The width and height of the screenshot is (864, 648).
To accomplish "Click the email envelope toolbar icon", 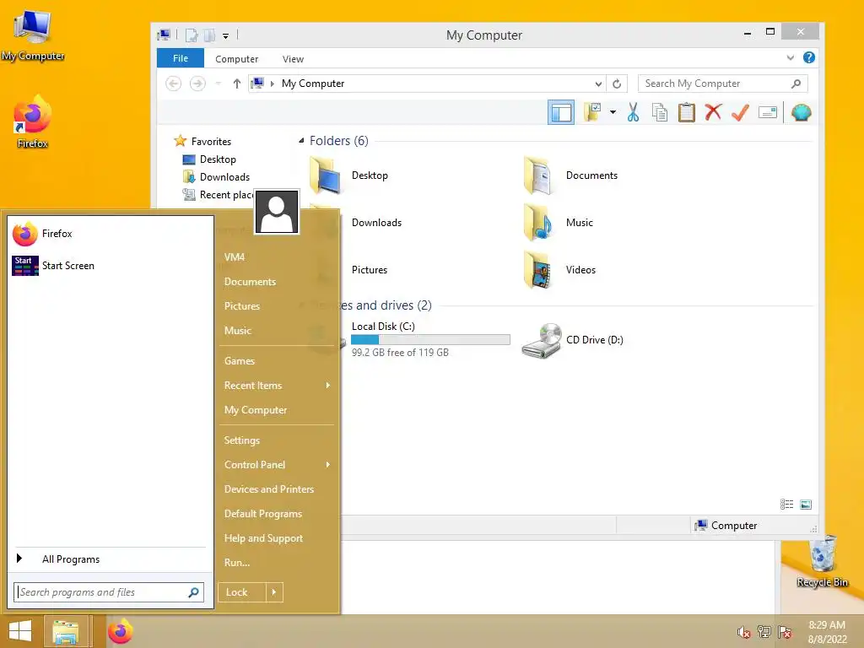I will [x=768, y=112].
